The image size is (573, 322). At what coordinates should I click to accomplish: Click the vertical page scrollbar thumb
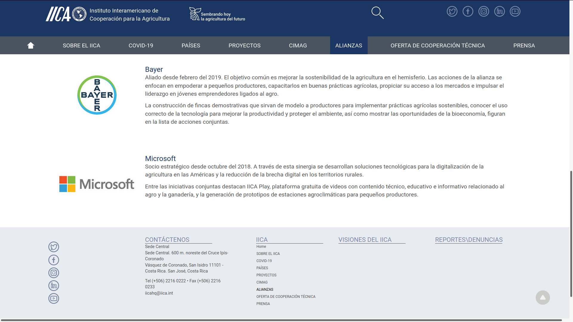coord(571,234)
